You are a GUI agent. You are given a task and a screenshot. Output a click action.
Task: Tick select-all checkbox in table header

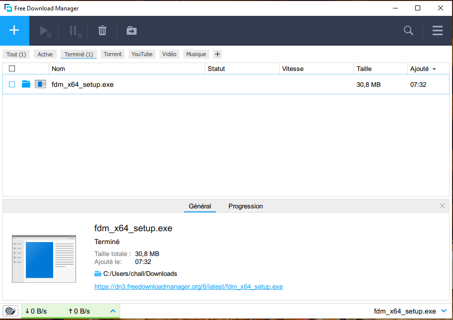(12, 68)
